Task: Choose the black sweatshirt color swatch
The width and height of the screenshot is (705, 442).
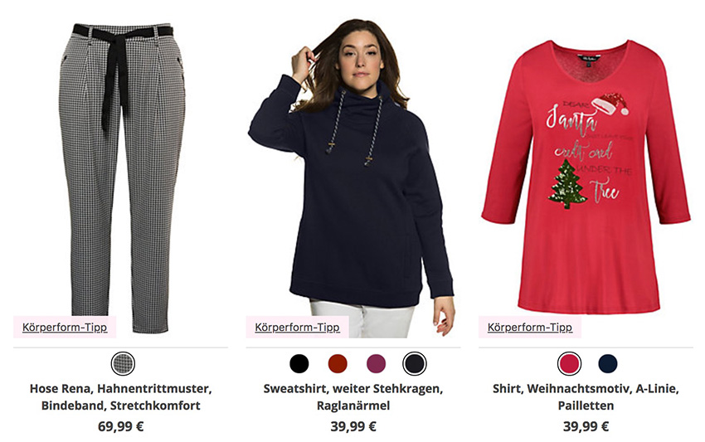Action: point(299,363)
